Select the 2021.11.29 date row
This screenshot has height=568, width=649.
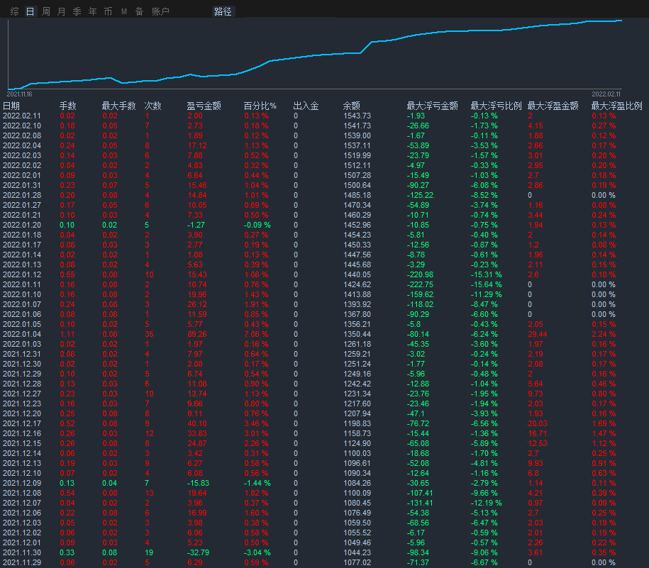click(22, 562)
